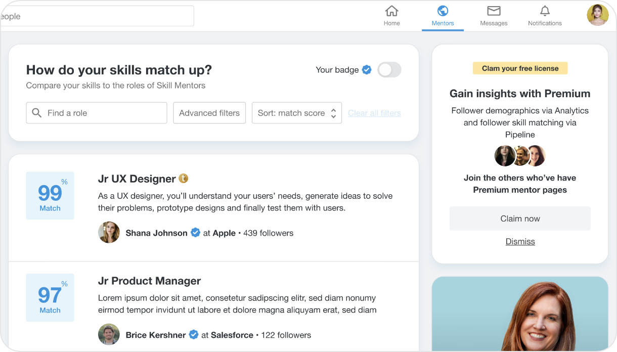
Task: Open the Home icon in navigation
Action: pos(391,11)
